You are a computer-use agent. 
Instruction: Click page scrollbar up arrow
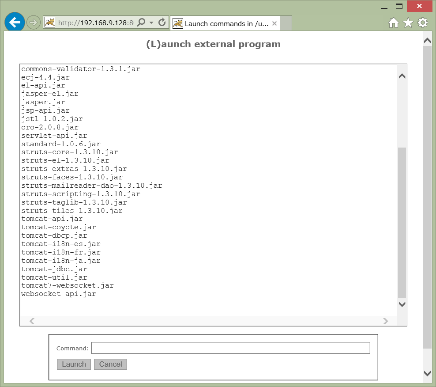[x=427, y=41]
